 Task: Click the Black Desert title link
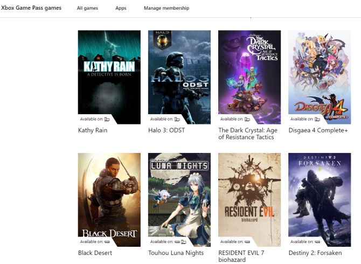coord(95,253)
